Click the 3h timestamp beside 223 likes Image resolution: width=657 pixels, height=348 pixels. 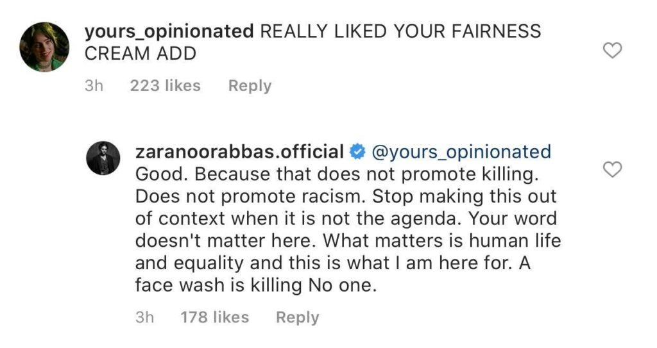tap(94, 85)
